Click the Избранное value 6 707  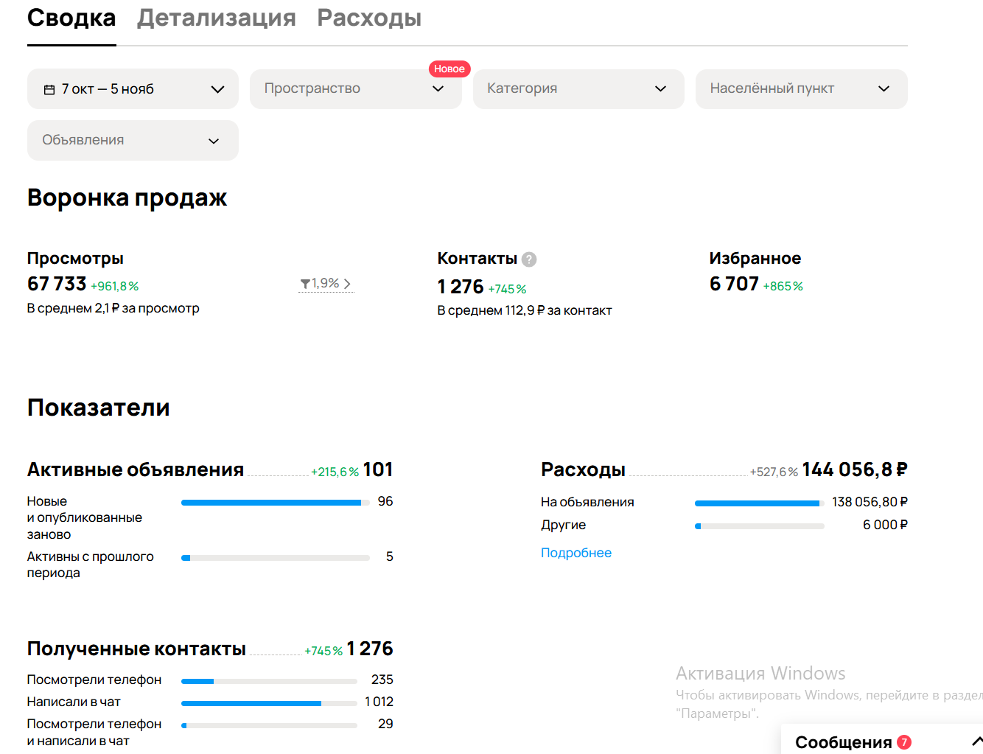734,284
